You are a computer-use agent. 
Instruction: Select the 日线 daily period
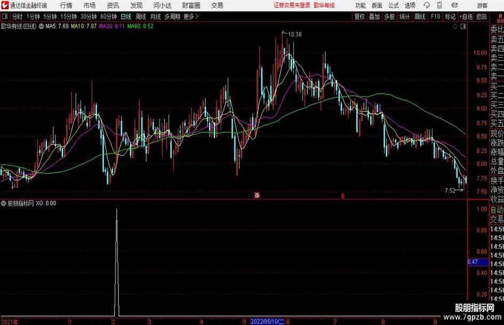(126, 17)
